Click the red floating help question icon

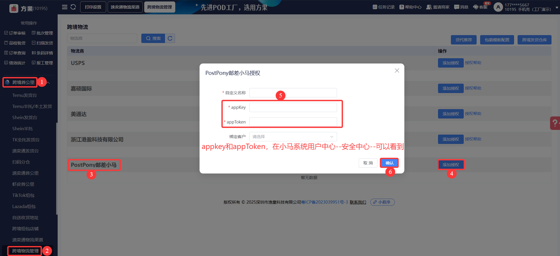tap(555, 123)
